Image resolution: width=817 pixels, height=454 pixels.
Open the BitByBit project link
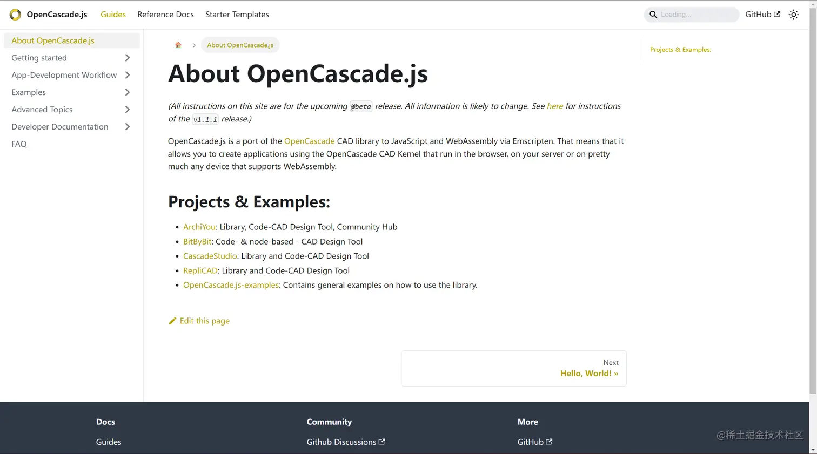point(197,241)
